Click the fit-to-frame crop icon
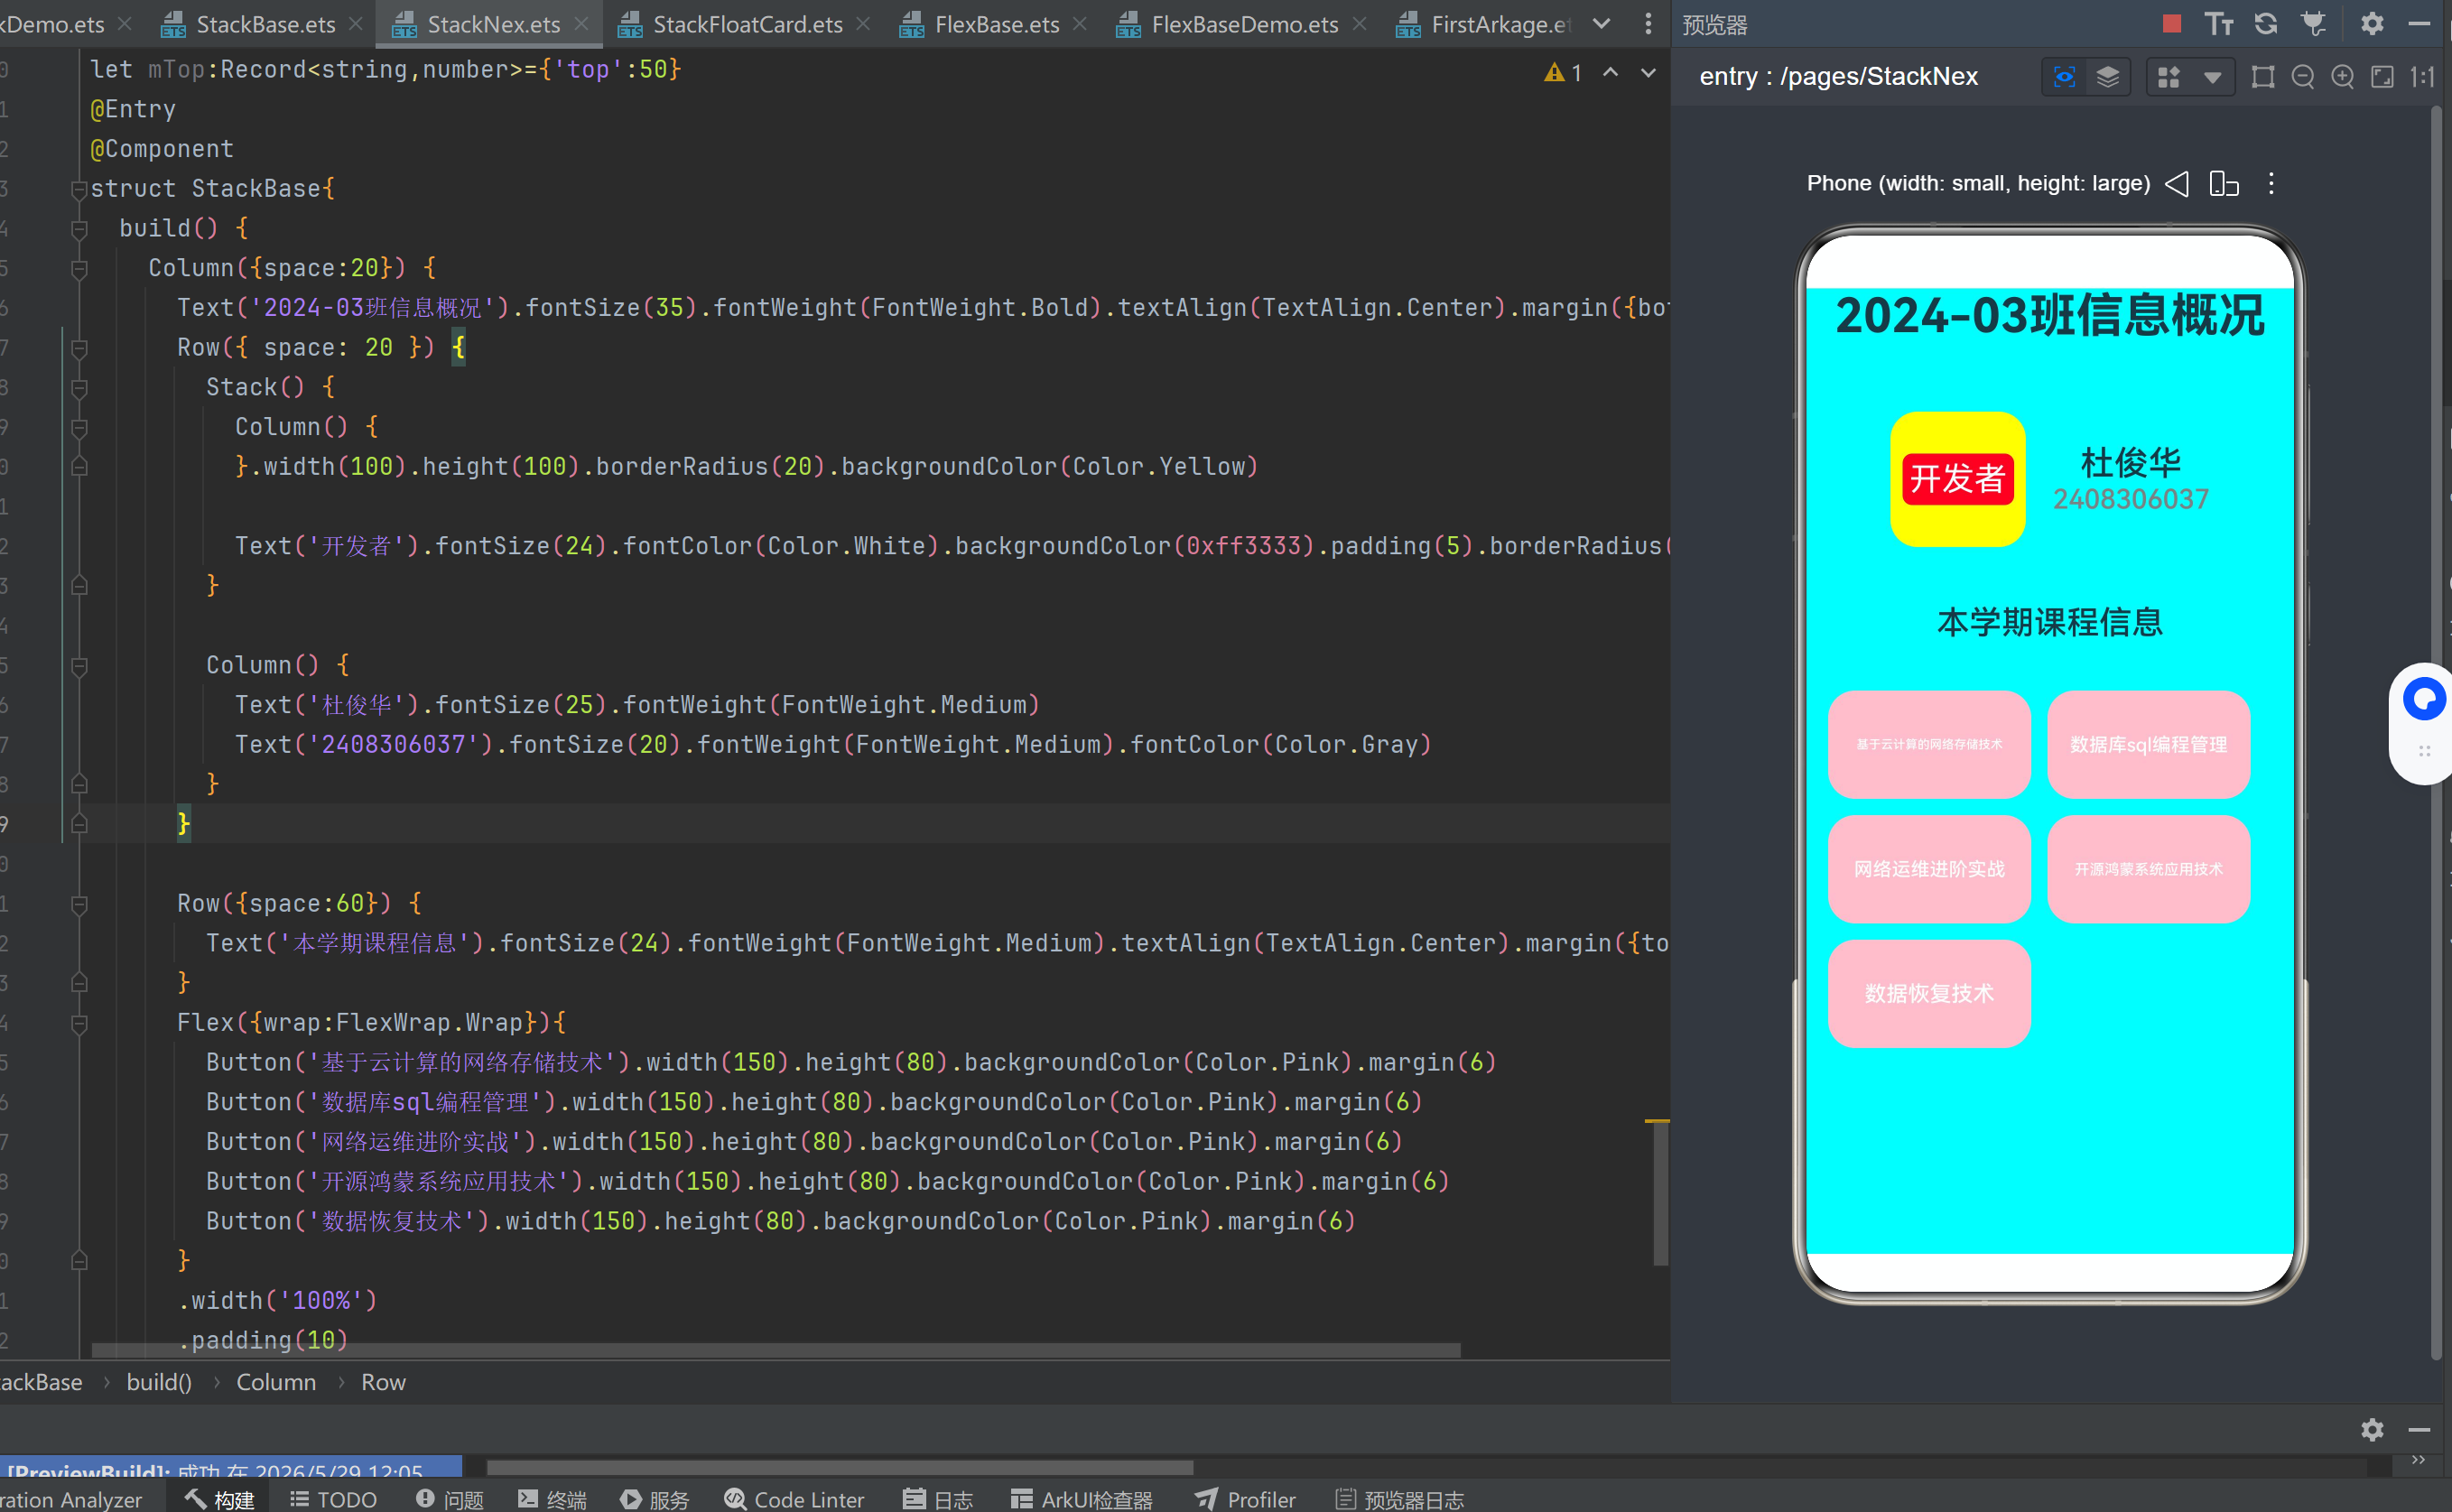Screen dimensions: 2452x1512 [x=2263, y=77]
